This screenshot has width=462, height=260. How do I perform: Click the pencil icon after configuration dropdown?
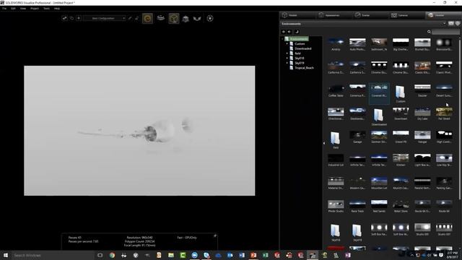click(x=130, y=18)
